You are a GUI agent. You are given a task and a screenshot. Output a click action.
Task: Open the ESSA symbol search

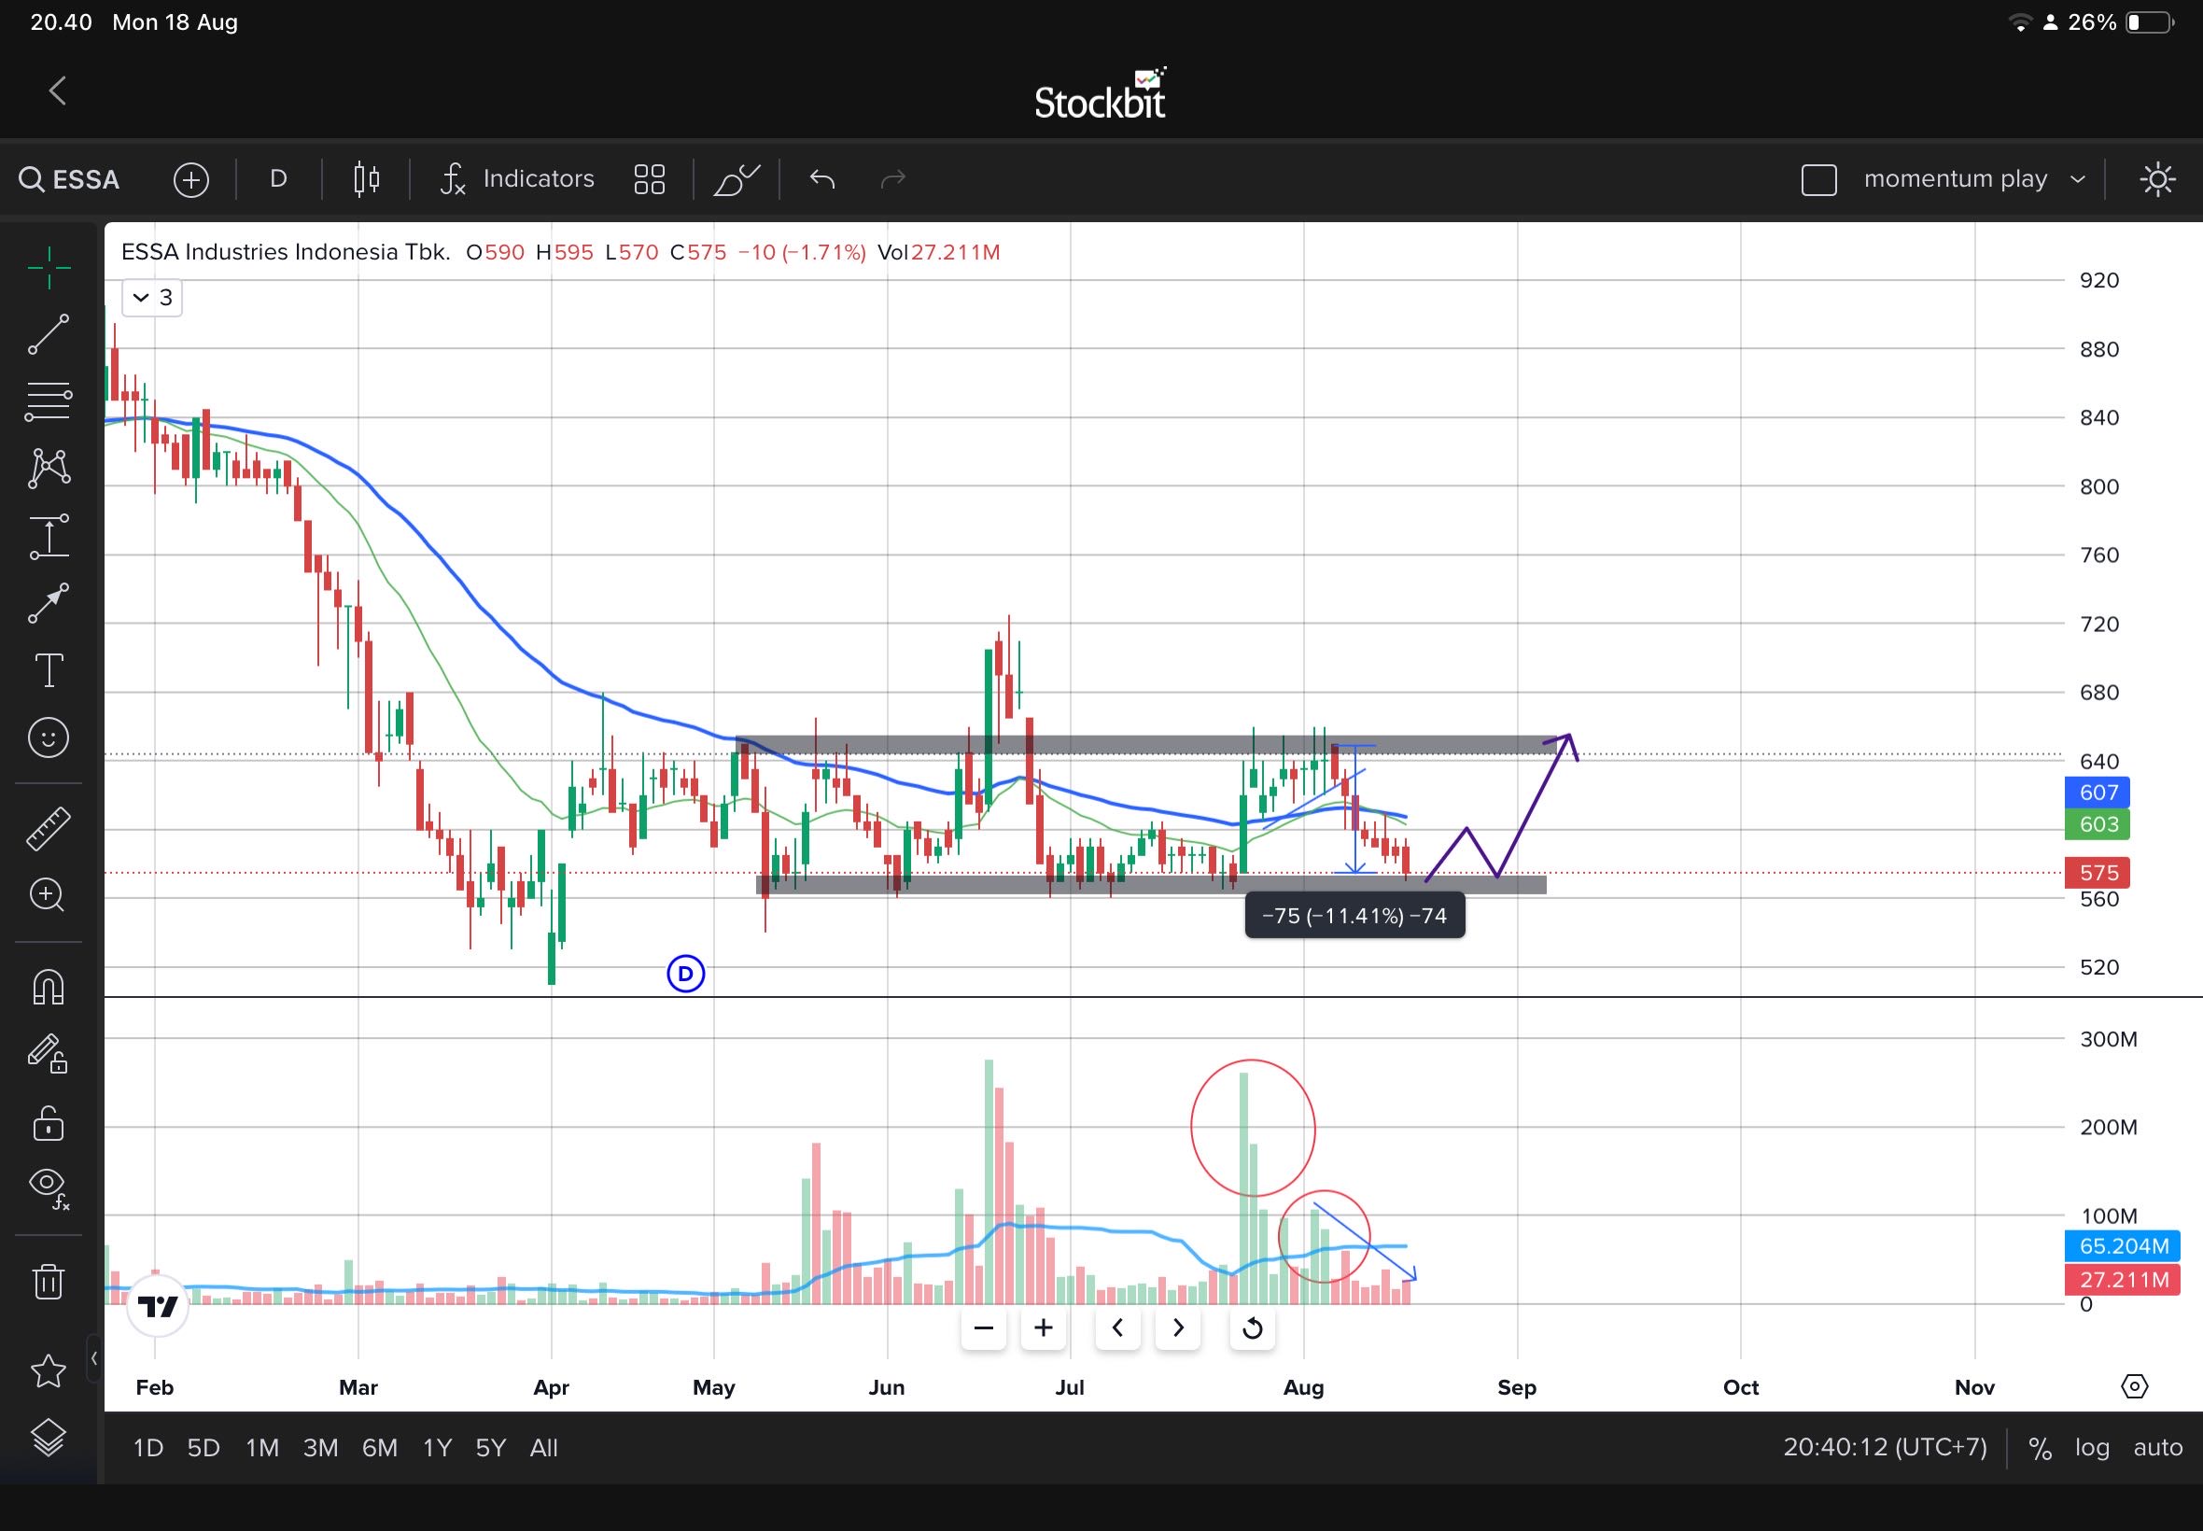pos(70,179)
